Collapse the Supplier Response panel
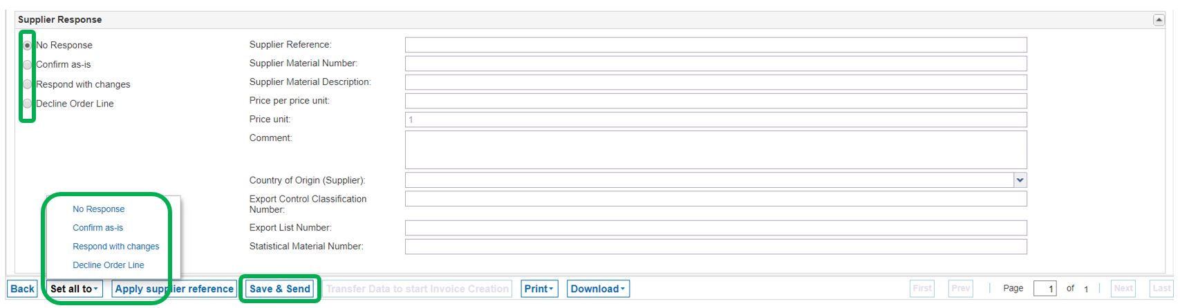1180x308 pixels. 1159,20
